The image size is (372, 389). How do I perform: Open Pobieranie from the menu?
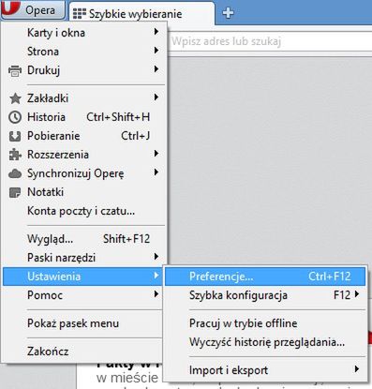(84, 136)
